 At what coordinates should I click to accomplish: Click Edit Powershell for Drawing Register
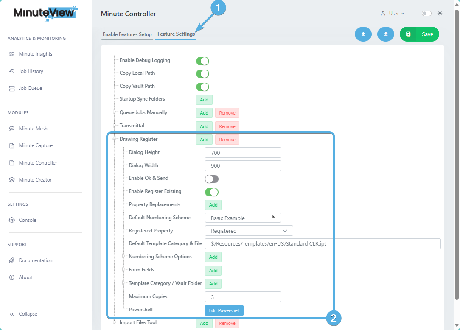224,310
